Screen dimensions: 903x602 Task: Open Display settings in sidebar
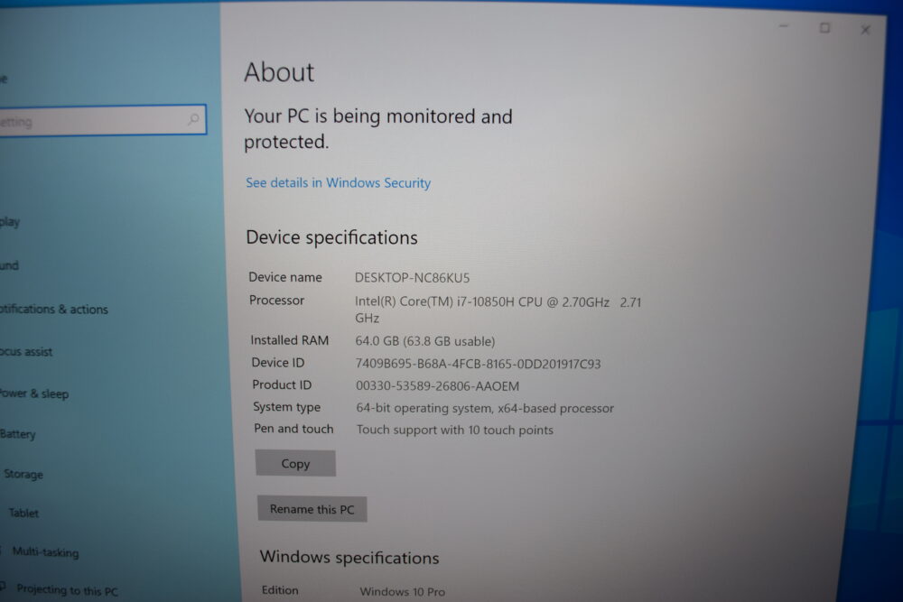click(10, 222)
